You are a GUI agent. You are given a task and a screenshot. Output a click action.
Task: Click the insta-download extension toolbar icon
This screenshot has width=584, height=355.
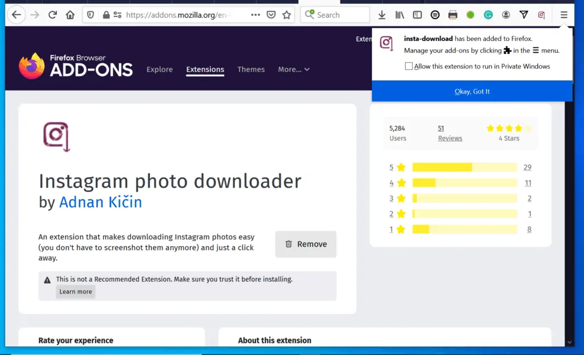(x=541, y=15)
